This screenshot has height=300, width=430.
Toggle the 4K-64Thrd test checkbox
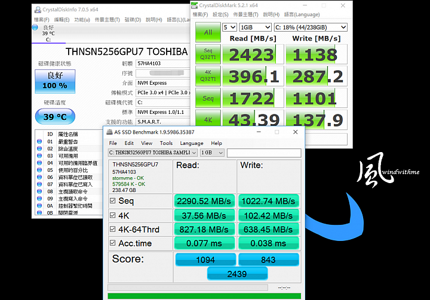[113, 229]
